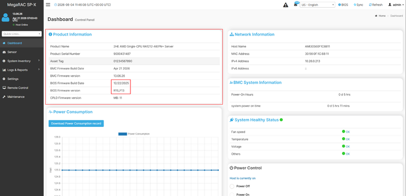Click the Host Name value AMI30560F1C8811
This screenshot has width=406, height=196.
(318, 46)
